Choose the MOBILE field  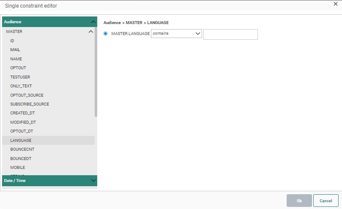(18, 168)
